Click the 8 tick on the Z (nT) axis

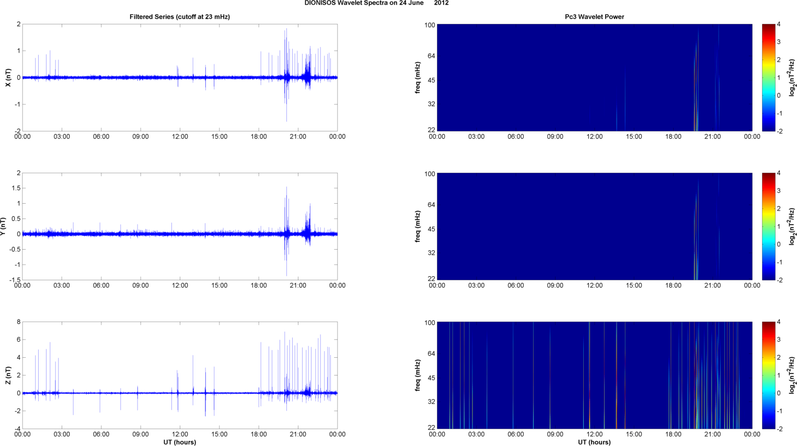[19, 322]
